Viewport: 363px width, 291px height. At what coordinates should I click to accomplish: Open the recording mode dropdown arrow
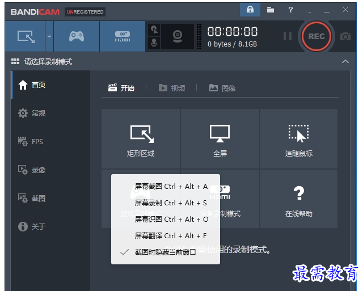click(49, 36)
